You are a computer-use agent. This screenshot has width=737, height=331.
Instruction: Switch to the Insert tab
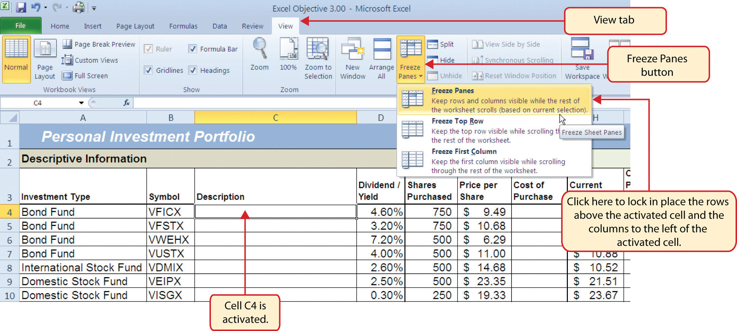(x=93, y=26)
